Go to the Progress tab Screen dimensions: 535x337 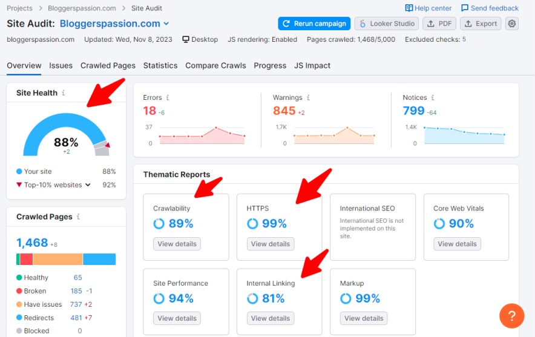(x=270, y=65)
